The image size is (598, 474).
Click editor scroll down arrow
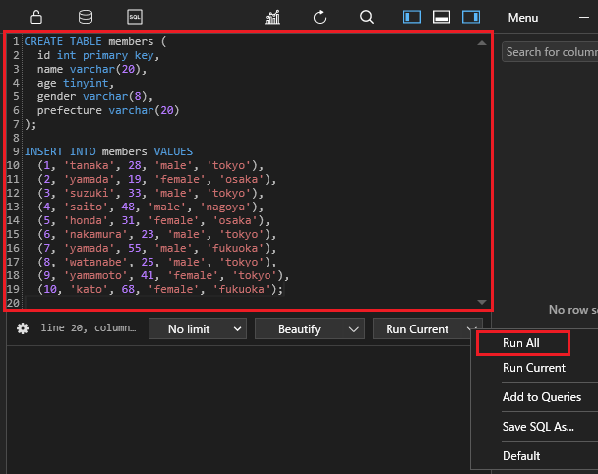482,302
